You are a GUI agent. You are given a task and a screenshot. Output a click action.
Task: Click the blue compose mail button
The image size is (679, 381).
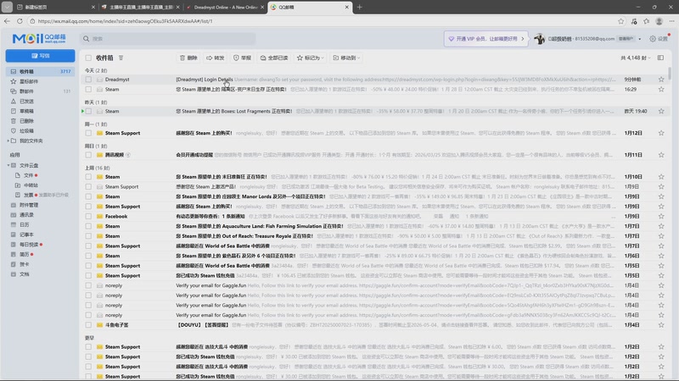coord(40,56)
